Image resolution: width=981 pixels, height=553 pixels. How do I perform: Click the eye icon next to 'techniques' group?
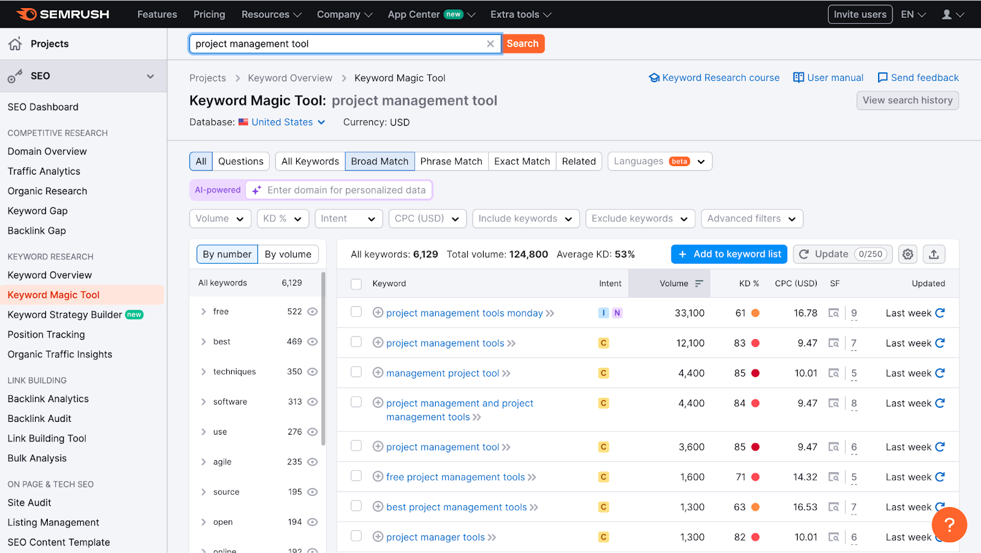[312, 372]
